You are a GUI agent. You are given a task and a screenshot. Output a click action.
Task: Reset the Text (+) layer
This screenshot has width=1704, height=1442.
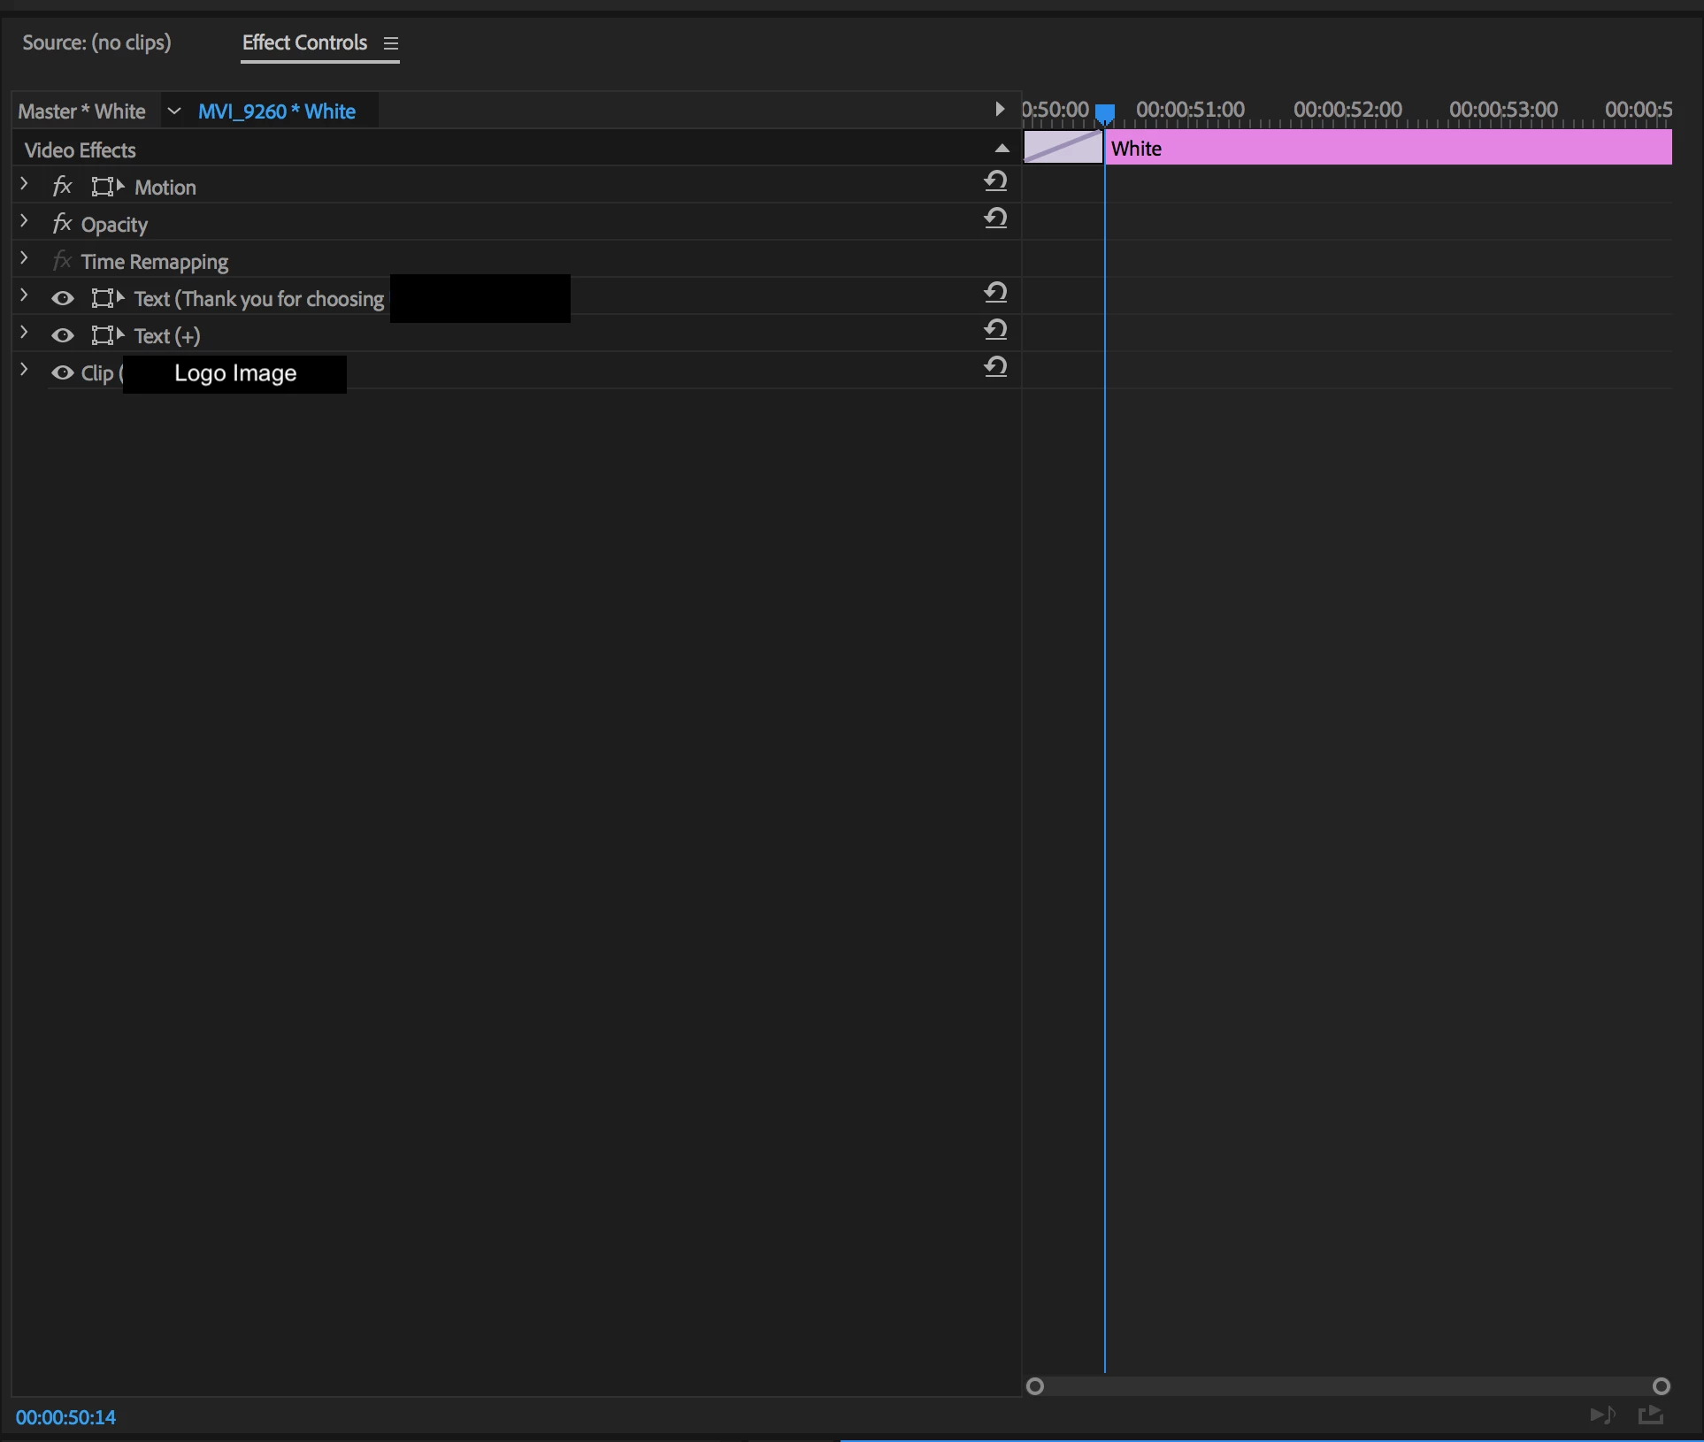coord(995,330)
